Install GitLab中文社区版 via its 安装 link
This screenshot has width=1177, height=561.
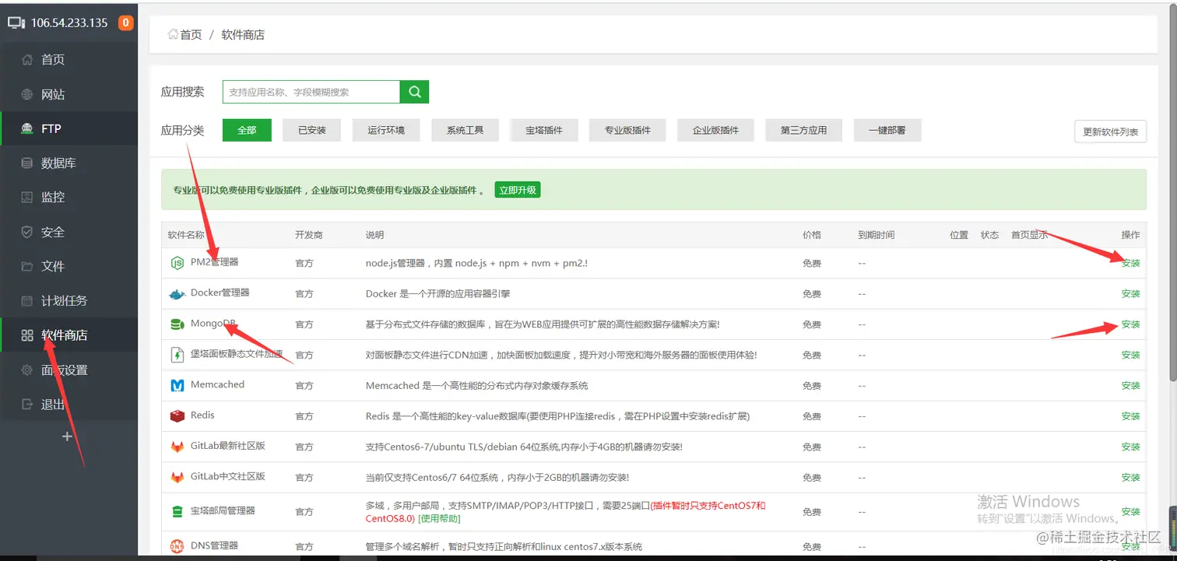tap(1130, 477)
